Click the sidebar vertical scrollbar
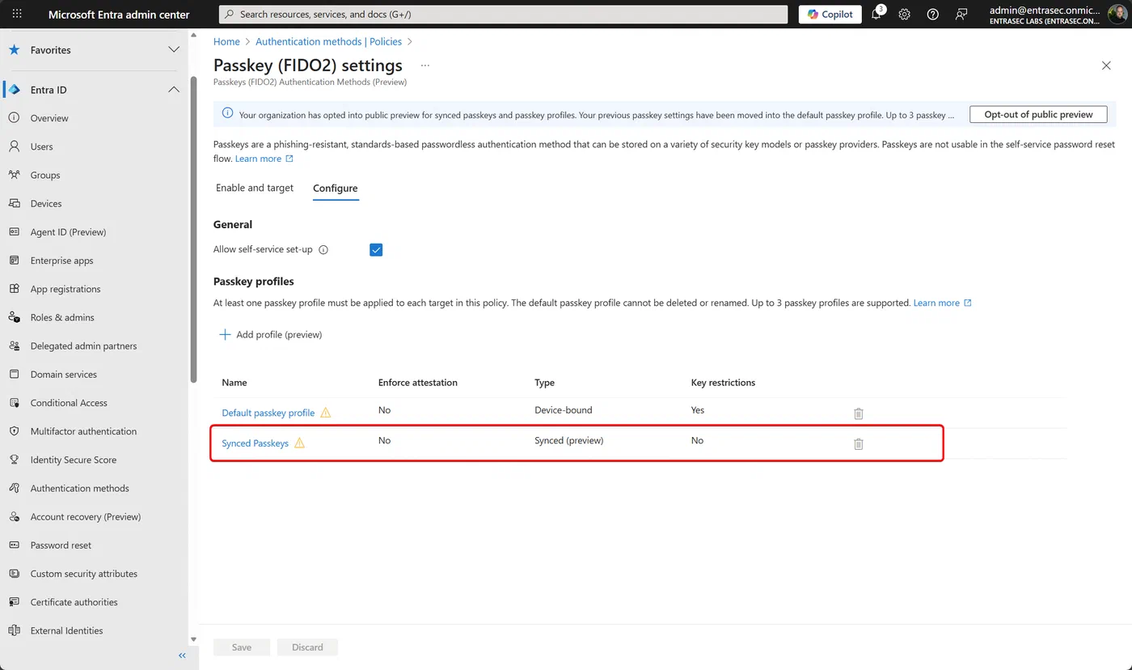 pyautogui.click(x=193, y=229)
